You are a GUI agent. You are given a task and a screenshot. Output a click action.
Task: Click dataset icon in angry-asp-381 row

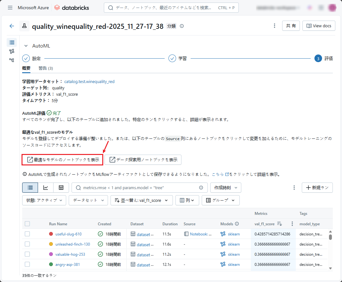[133, 264]
